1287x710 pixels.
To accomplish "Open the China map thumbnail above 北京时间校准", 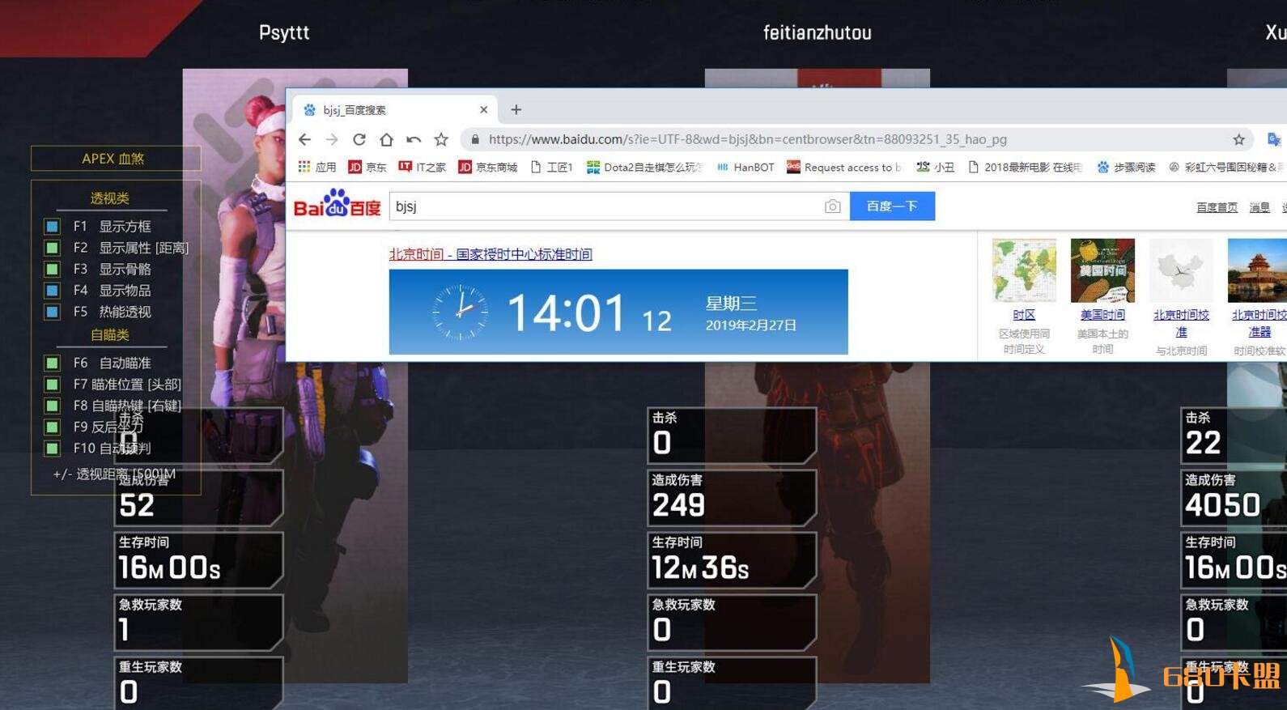I will coord(1181,270).
